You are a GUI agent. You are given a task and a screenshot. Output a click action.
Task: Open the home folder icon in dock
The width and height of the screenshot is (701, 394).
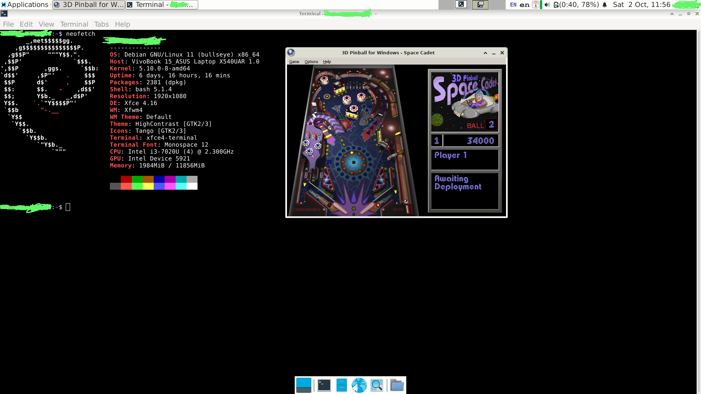(x=397, y=385)
